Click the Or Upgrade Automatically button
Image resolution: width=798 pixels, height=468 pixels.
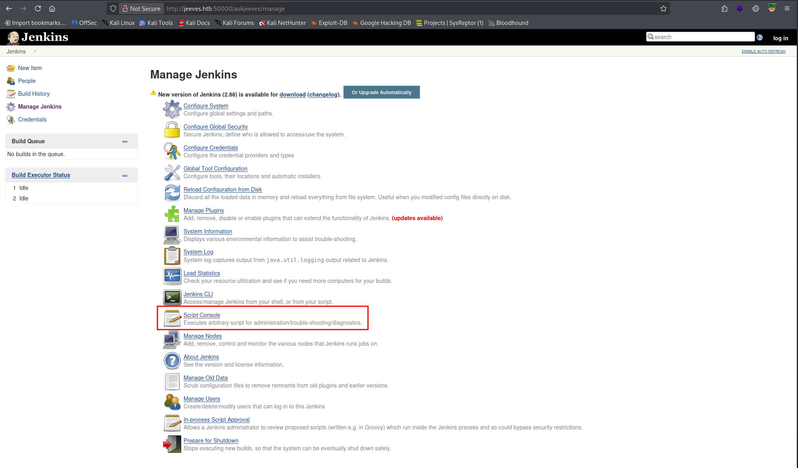coord(381,92)
